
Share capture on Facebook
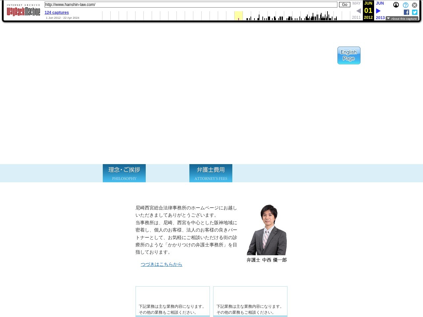(406, 12)
